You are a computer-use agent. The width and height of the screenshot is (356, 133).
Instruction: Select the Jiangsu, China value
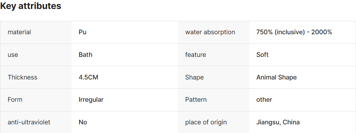click(278, 122)
